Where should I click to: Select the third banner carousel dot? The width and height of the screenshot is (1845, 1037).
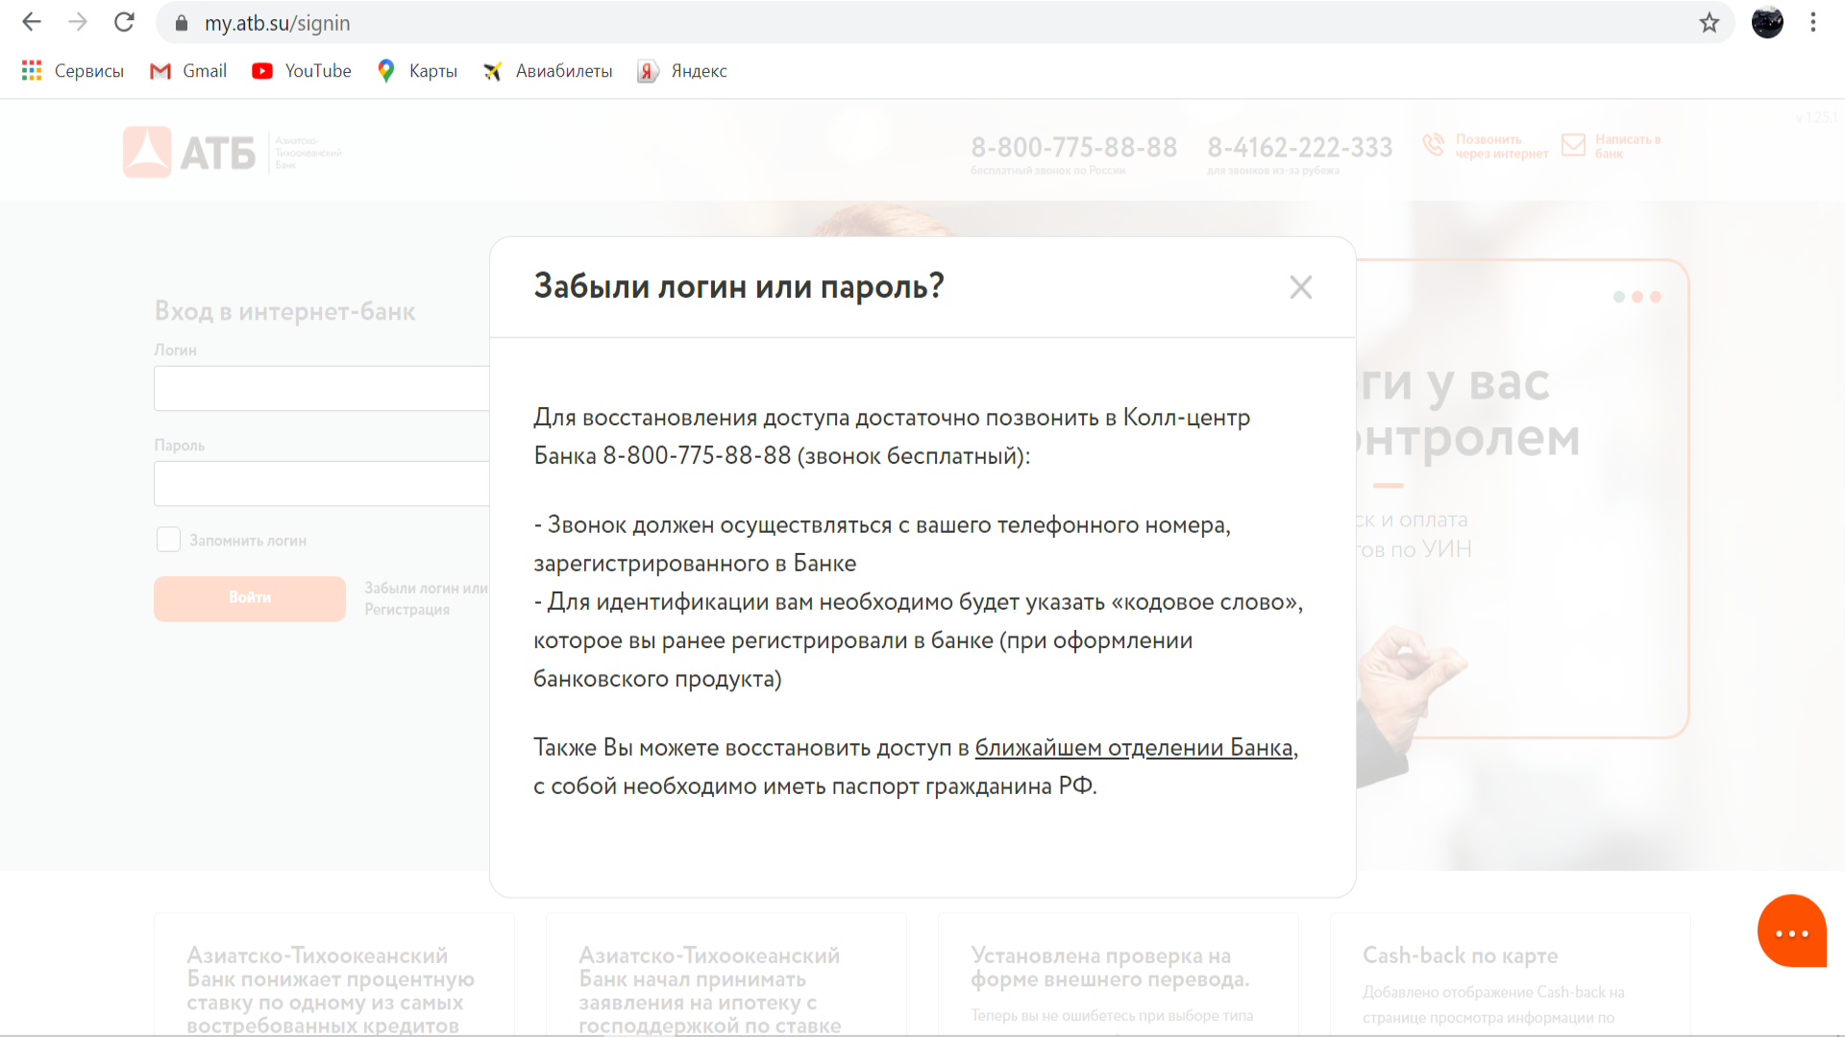1656,297
